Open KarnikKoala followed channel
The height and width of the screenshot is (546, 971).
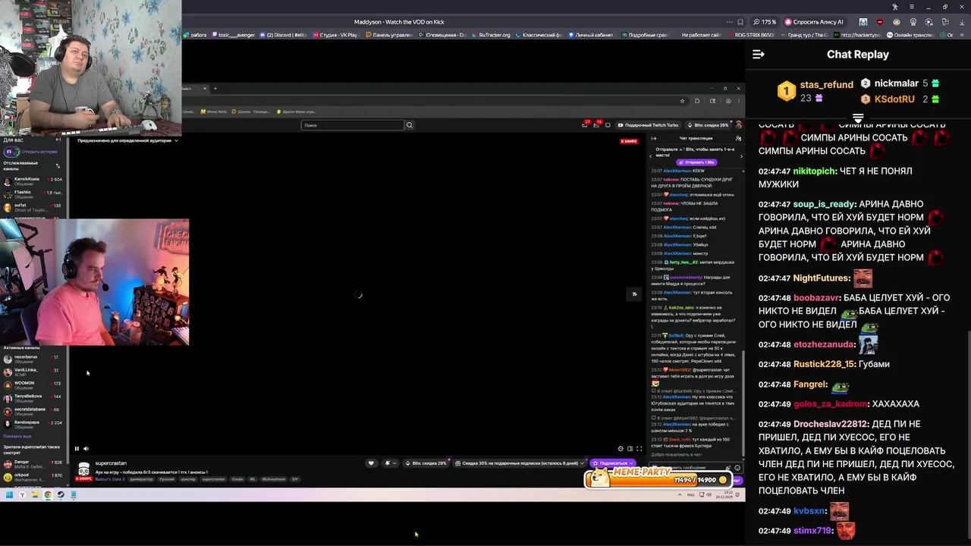click(x=33, y=180)
